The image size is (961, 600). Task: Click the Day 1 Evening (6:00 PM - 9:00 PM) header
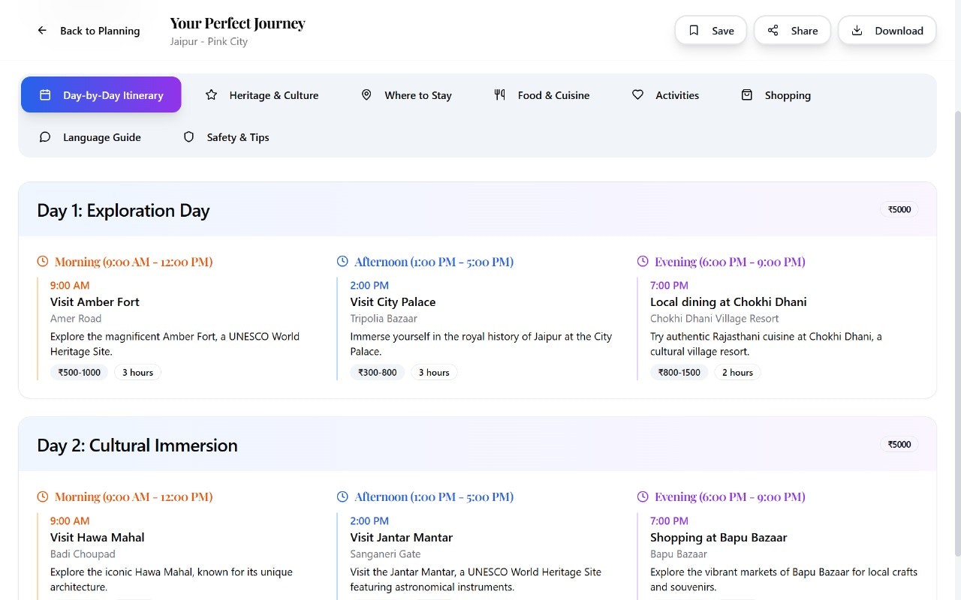730,262
